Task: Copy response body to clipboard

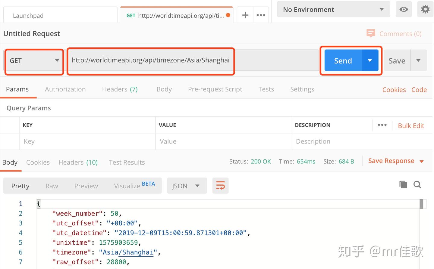Action: click(403, 184)
